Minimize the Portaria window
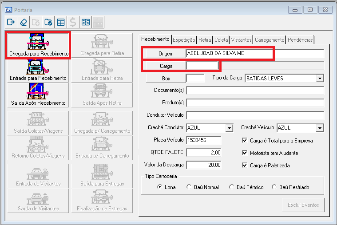 tap(295, 10)
